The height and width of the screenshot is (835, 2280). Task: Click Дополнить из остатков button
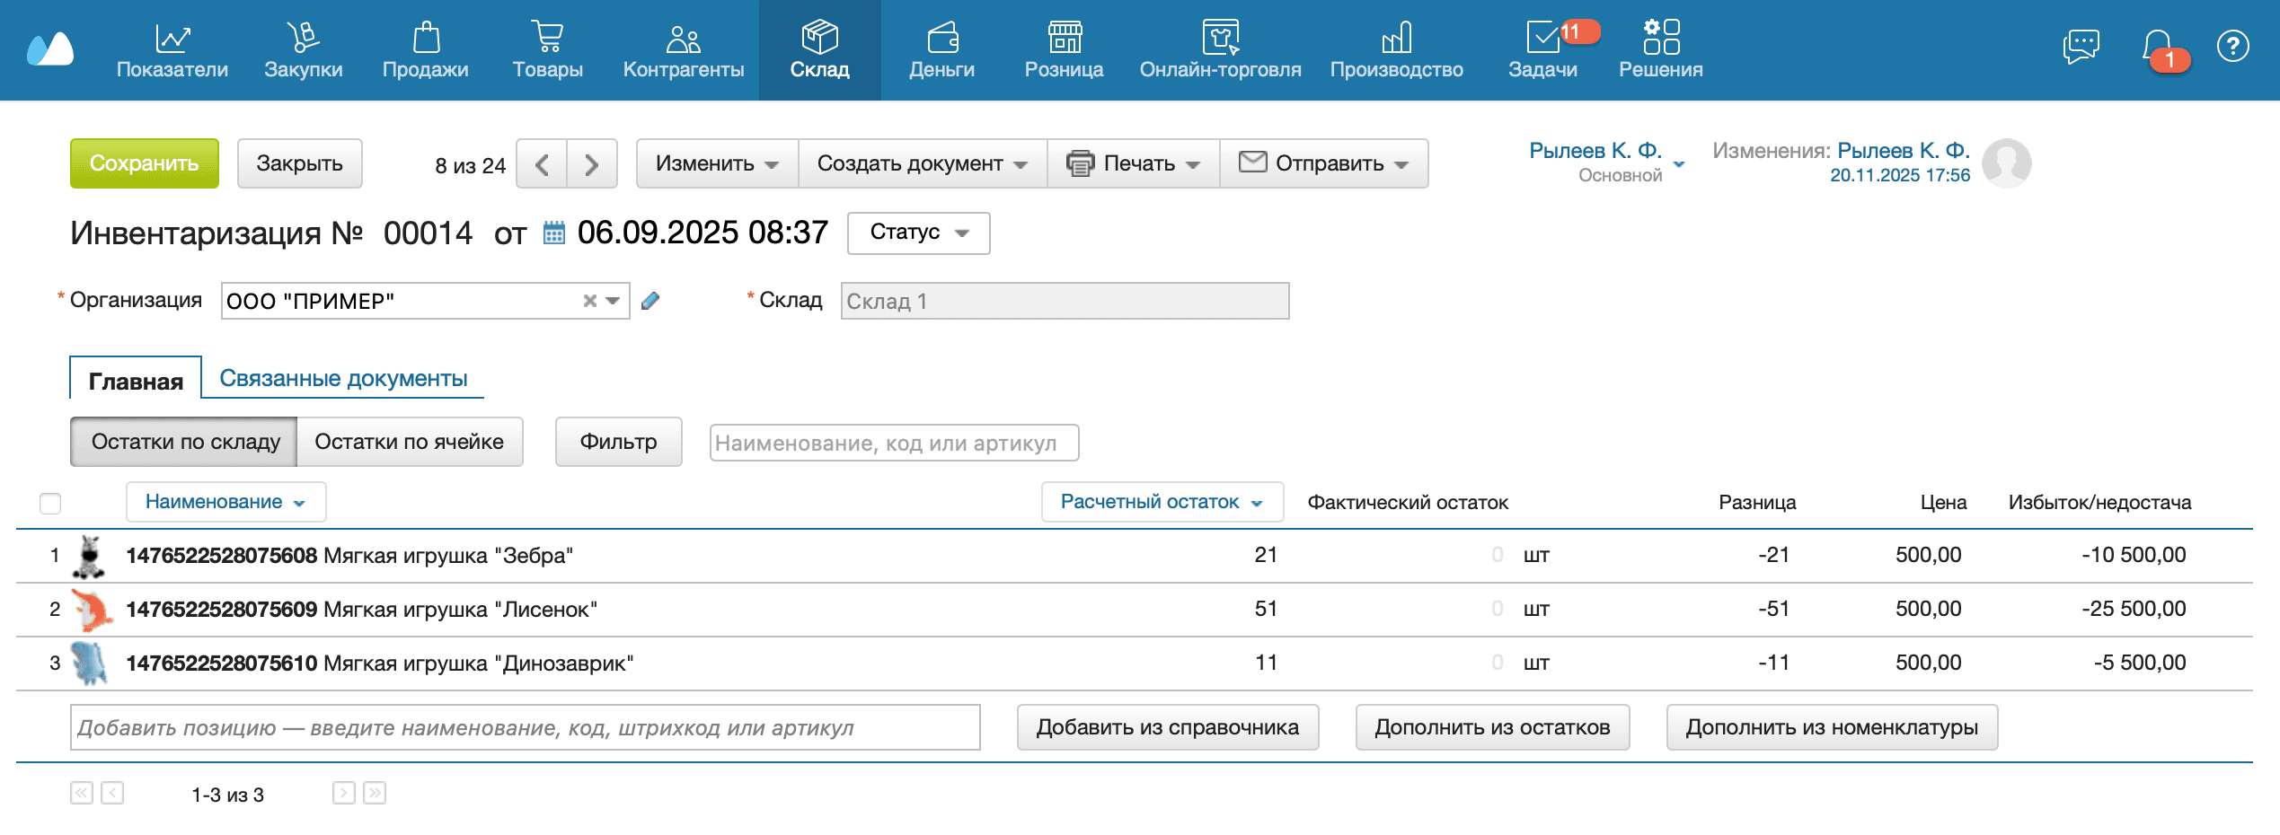coord(1492,727)
